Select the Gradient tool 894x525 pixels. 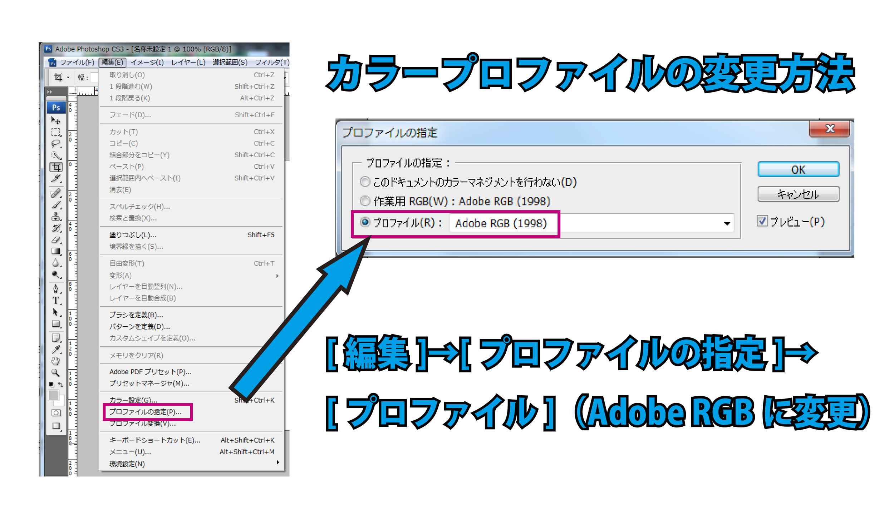coord(56,251)
